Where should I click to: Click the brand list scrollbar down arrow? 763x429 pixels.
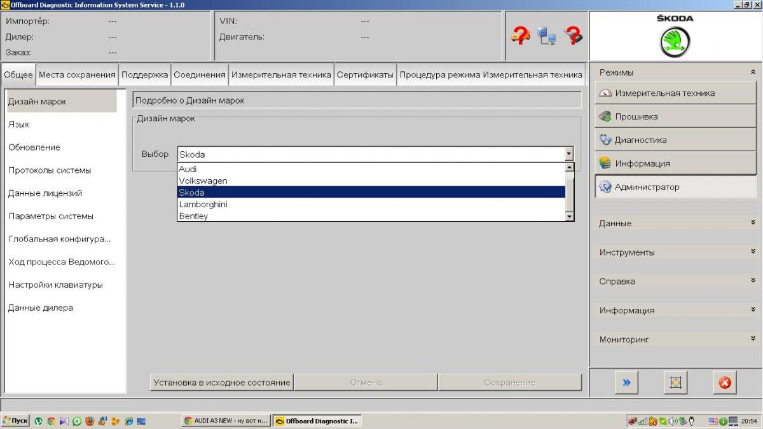[x=570, y=217]
